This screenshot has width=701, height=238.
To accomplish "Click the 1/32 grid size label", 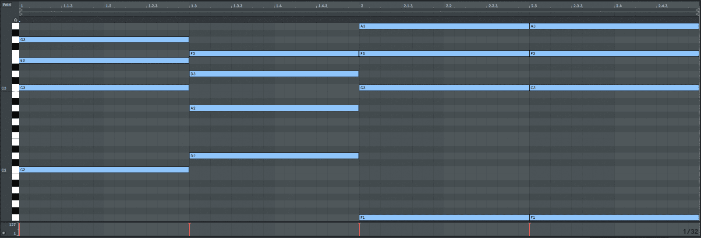I will click(x=690, y=231).
